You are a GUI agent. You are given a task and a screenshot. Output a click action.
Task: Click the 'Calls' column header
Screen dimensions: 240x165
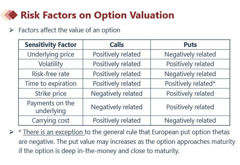coord(117,45)
